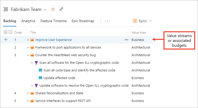Image resolution: width=198 pixels, height=108 pixels.
Task: Open the Epics backlog level dropdown
Action: coord(142,21)
